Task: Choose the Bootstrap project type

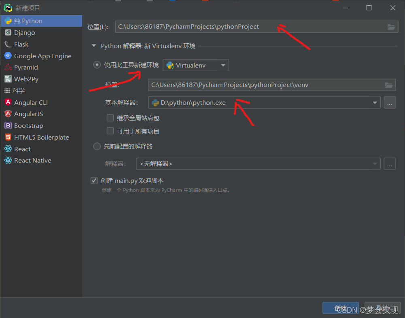Action: [41, 125]
